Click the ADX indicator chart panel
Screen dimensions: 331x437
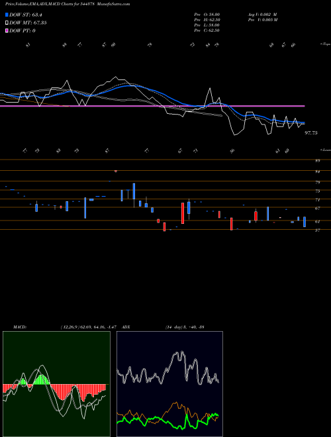click(169, 384)
